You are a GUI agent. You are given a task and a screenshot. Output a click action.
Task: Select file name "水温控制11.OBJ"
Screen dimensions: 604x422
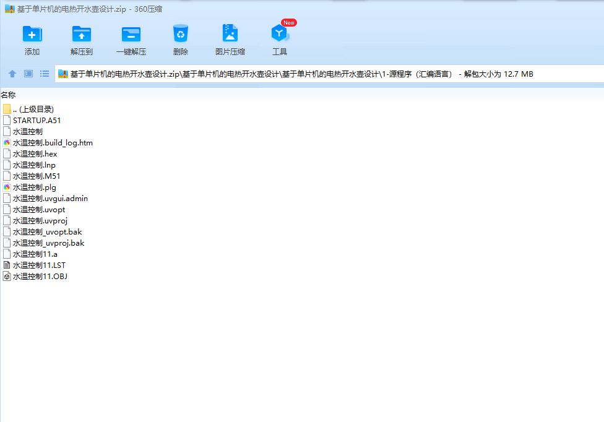(x=40, y=277)
